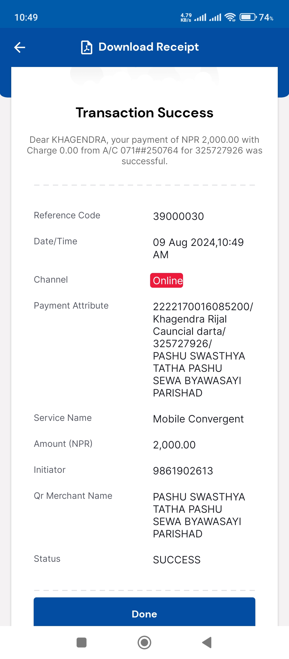The height and width of the screenshot is (659, 289).
Task: Tap the SUCCESS status value
Action: tap(177, 560)
